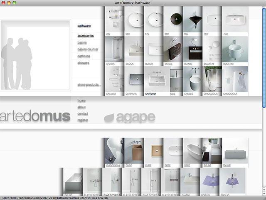Click the green zoom window button
Image resolution: width=266 pixels, height=200 pixels.
[x=14, y=3]
